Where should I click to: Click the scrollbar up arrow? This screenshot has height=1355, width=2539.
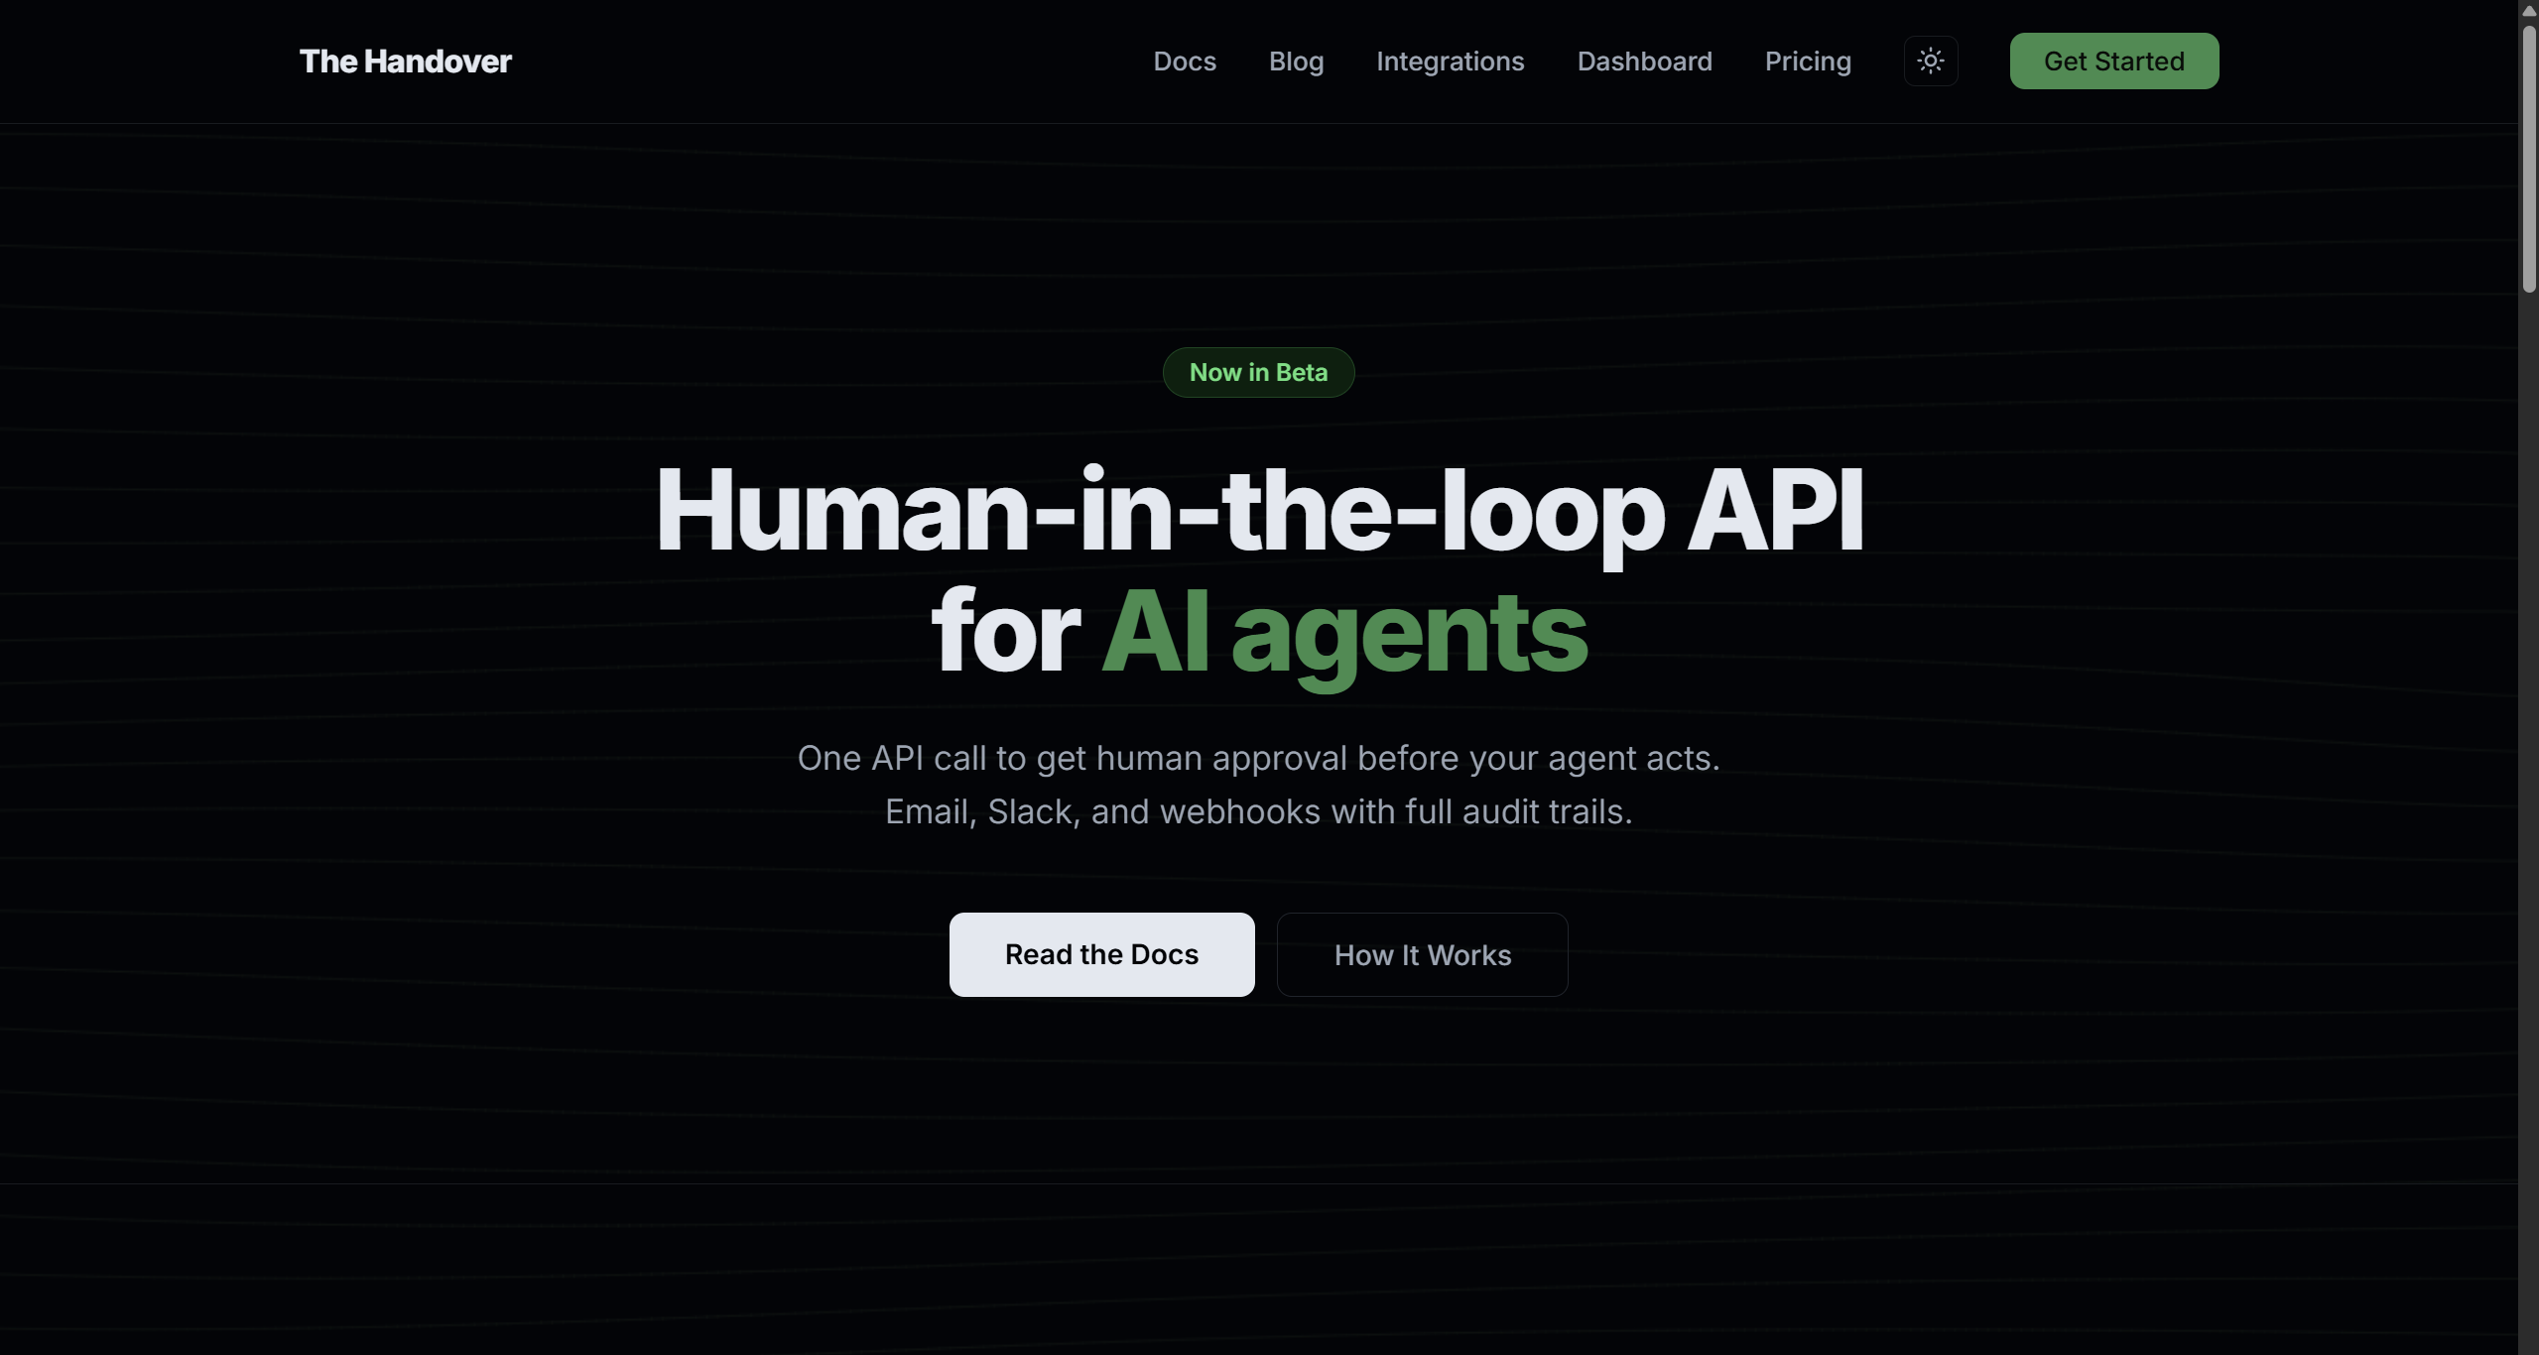click(2528, 10)
